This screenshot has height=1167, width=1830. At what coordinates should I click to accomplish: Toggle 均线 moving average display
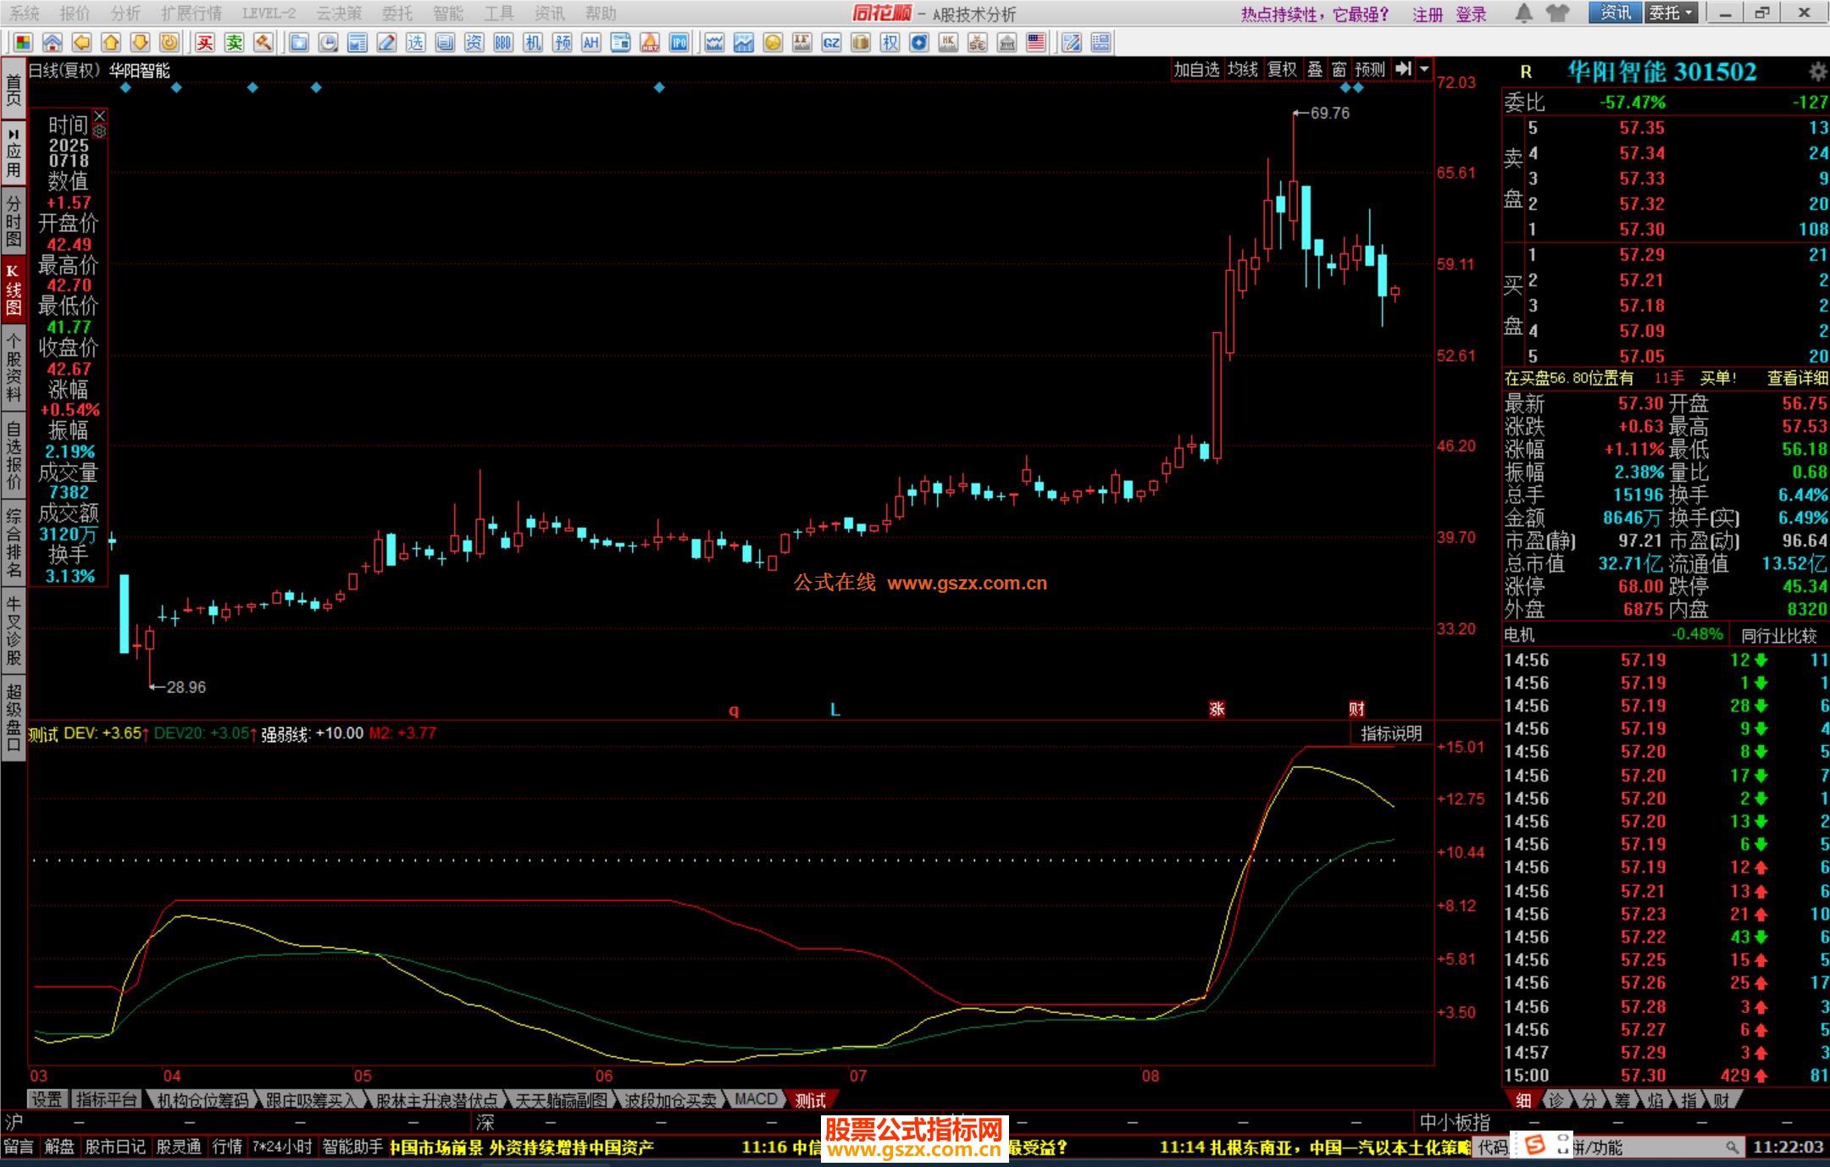click(x=1243, y=69)
